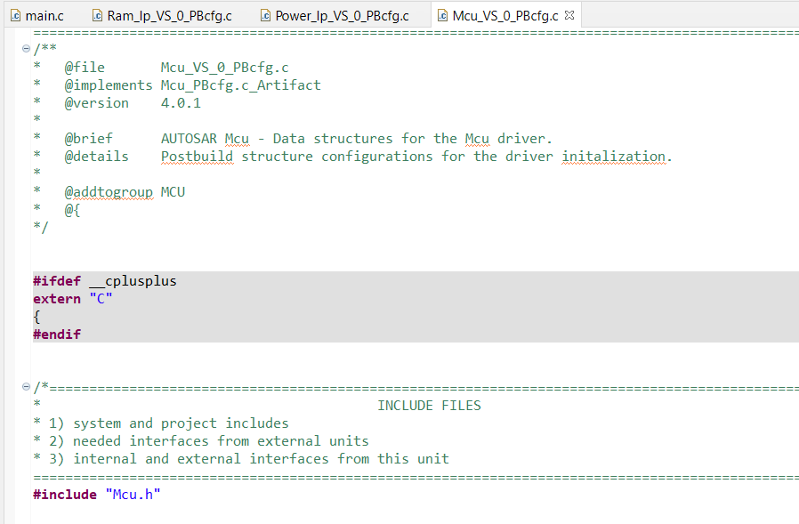The width and height of the screenshot is (799, 524).
Task: Collapse the INCLUDE FILES comment block
Action: point(26,387)
